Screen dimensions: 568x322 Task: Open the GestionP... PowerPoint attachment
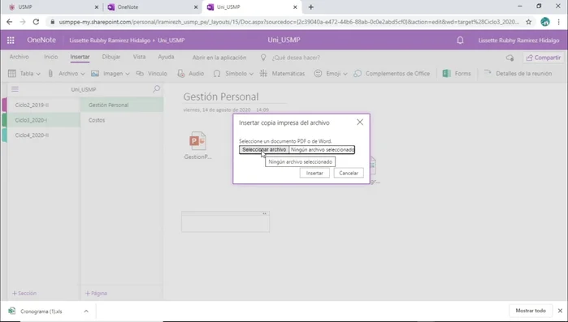coord(197,145)
